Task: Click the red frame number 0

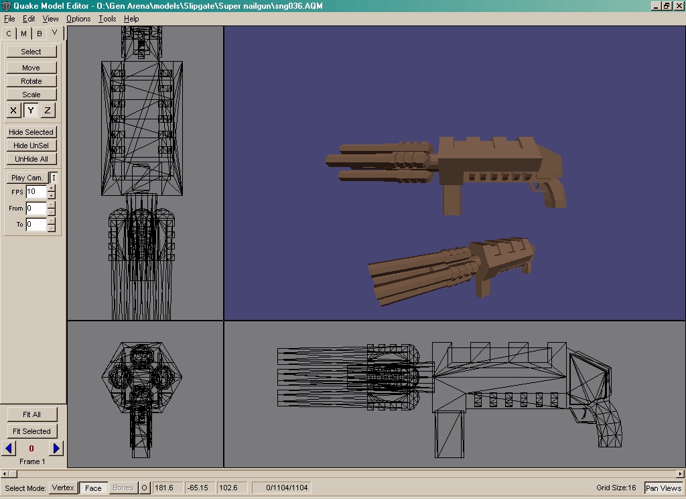Action: tap(31, 448)
